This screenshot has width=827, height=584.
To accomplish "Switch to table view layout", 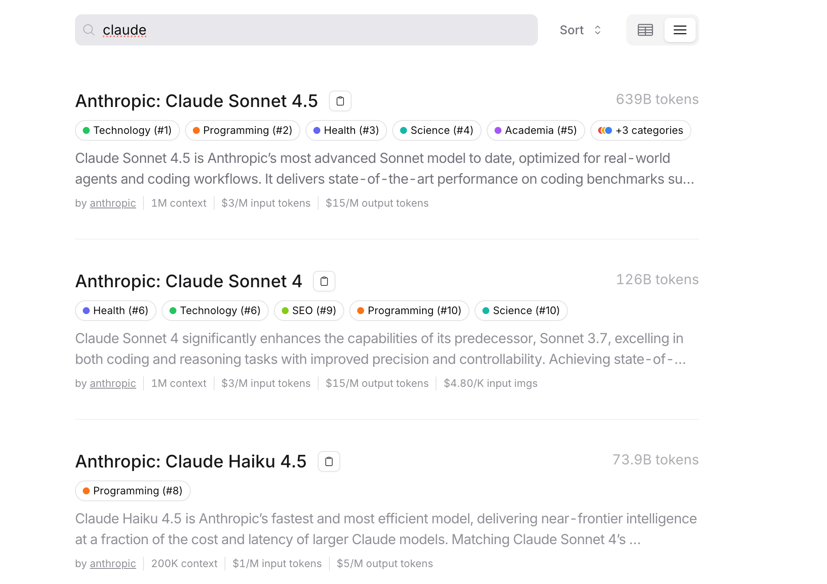I will pyautogui.click(x=645, y=30).
